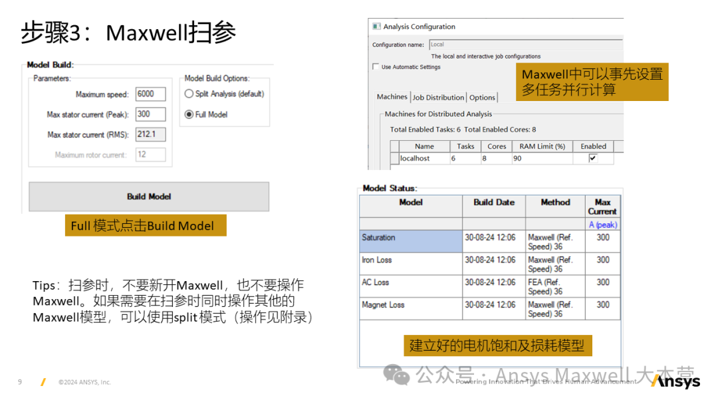
Task: Click the Model column header
Action: point(411,207)
